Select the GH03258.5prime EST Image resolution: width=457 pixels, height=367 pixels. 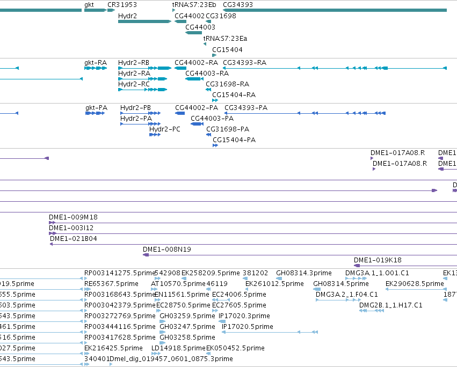pos(162,343)
